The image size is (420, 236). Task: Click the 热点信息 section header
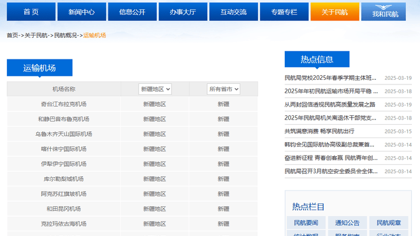(317, 59)
